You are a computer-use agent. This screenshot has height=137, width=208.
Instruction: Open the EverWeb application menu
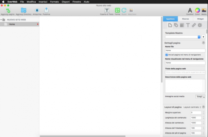[12, 2]
